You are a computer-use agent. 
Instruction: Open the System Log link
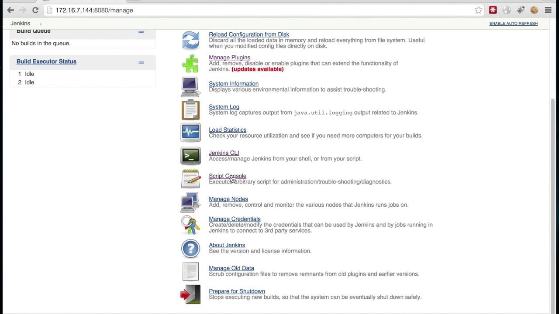pos(224,107)
